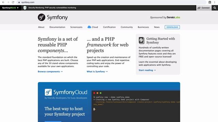
Task: Open the About menu item
Action: click(41, 27)
